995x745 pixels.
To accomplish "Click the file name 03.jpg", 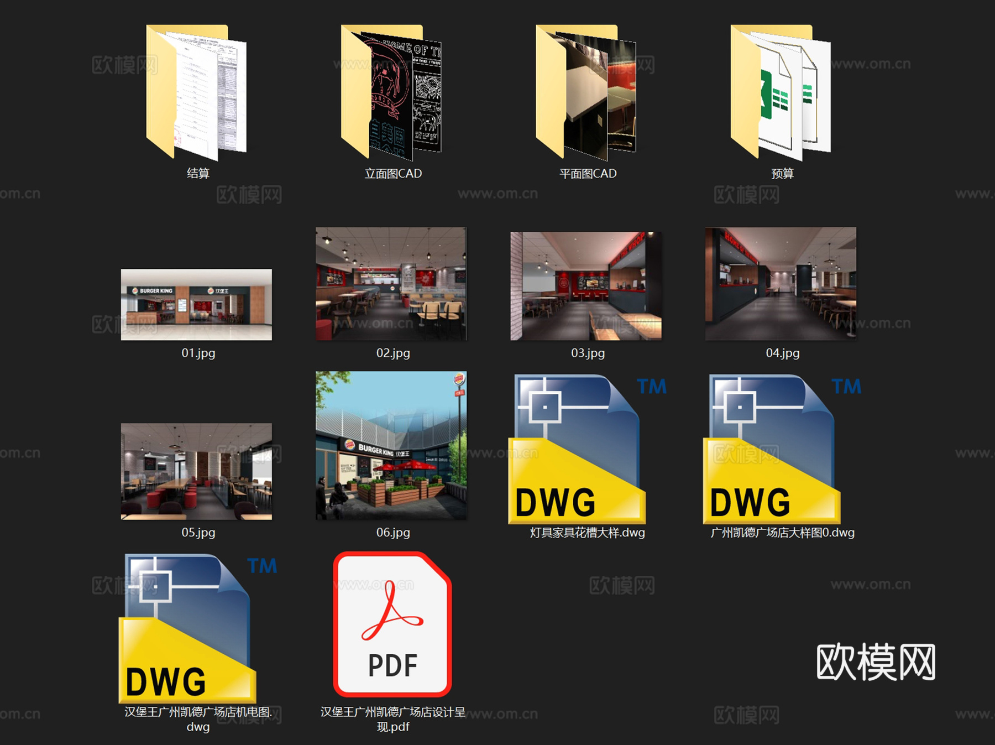I will [588, 353].
